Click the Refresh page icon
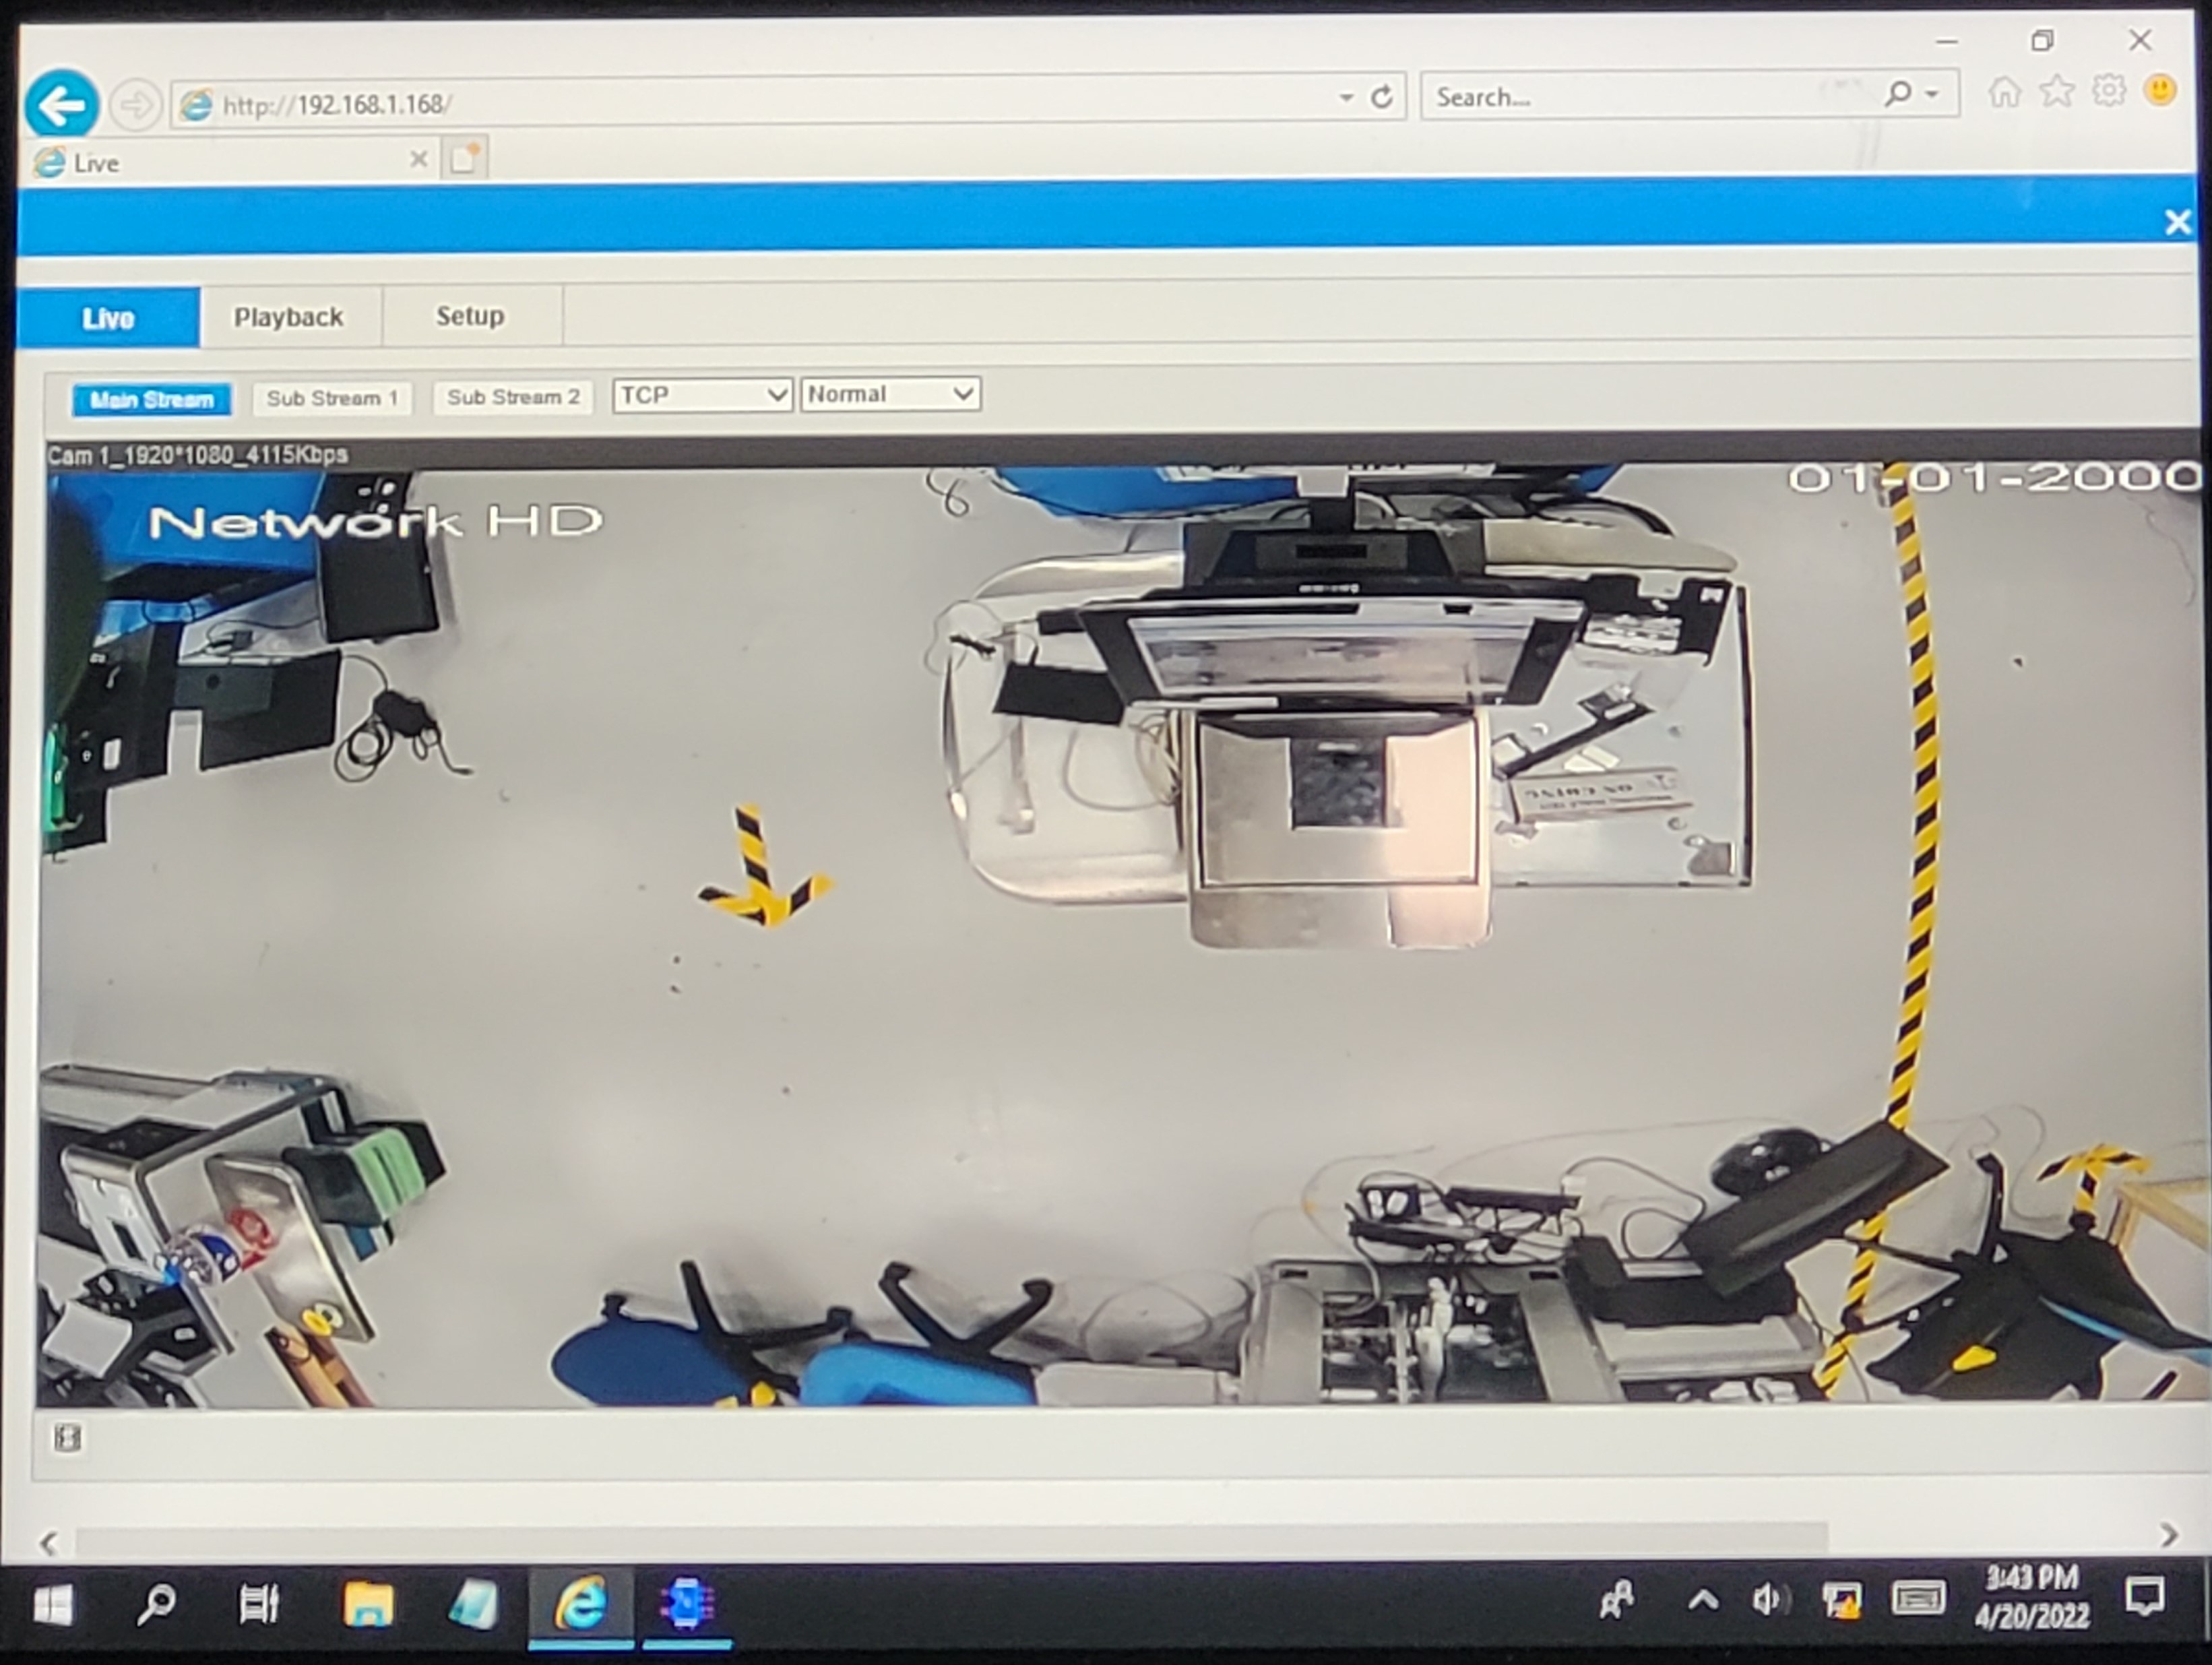 pyautogui.click(x=1382, y=97)
